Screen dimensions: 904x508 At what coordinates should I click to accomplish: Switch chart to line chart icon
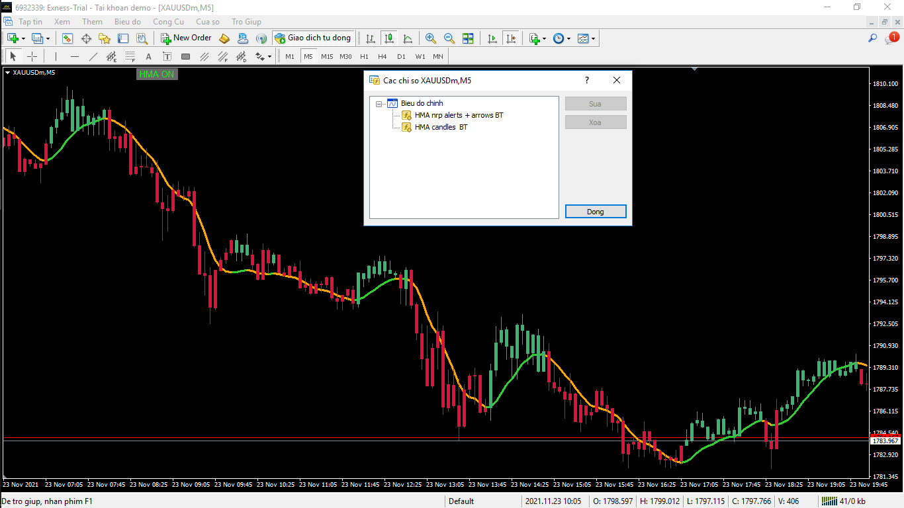pyautogui.click(x=408, y=38)
